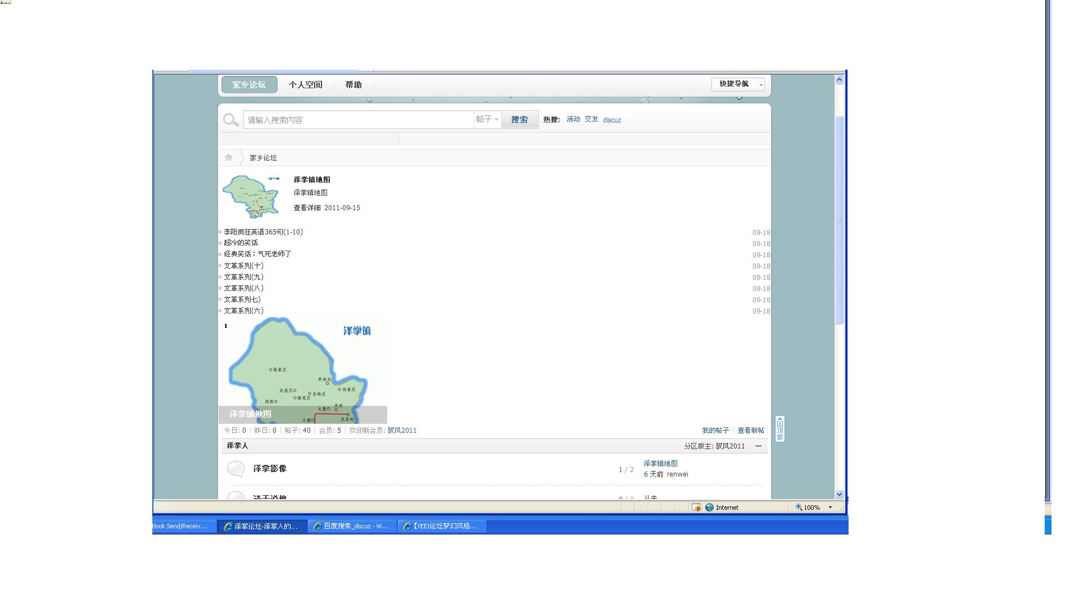Switch to 百度搜索_discuz taskbar window
The width and height of the screenshot is (1079, 607).
tap(352, 526)
